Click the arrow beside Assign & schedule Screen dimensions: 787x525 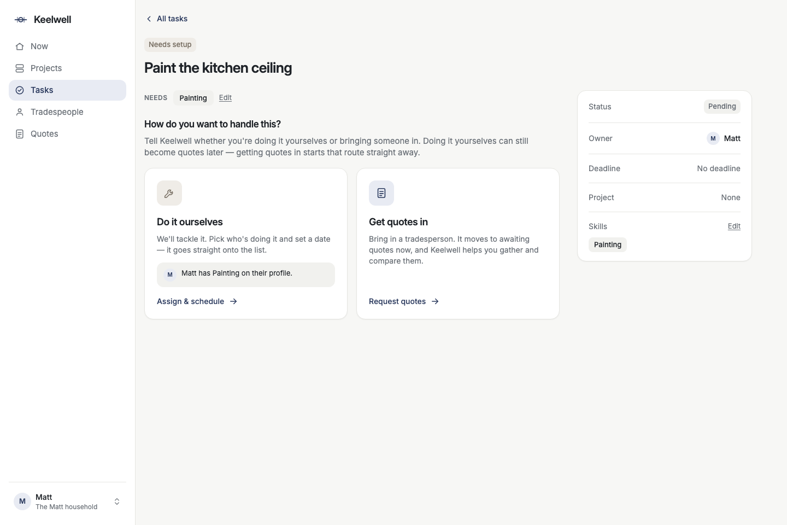[x=233, y=301]
